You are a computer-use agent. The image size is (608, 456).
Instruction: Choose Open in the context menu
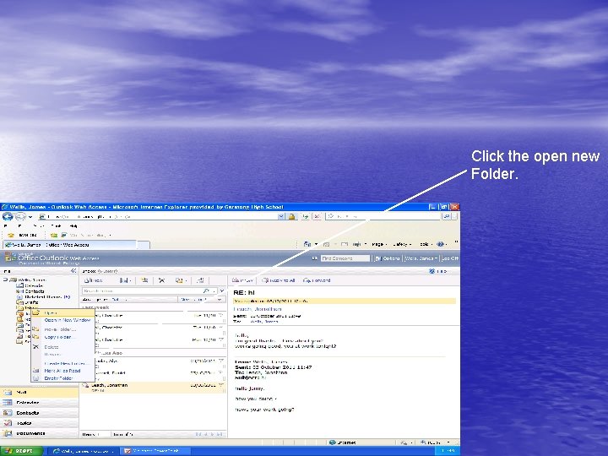[x=62, y=313]
